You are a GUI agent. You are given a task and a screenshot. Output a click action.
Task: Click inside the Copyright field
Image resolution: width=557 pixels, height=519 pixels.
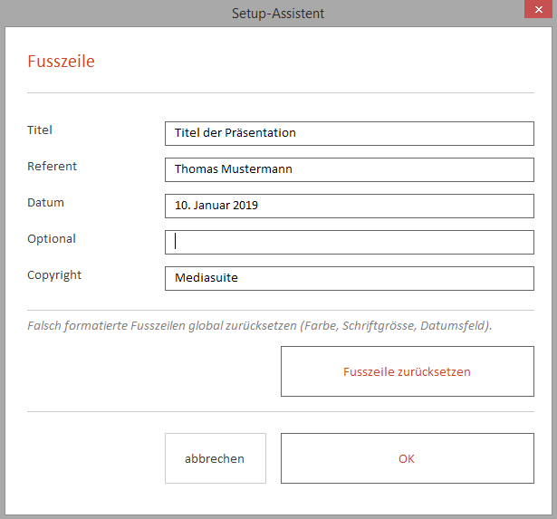coord(350,278)
